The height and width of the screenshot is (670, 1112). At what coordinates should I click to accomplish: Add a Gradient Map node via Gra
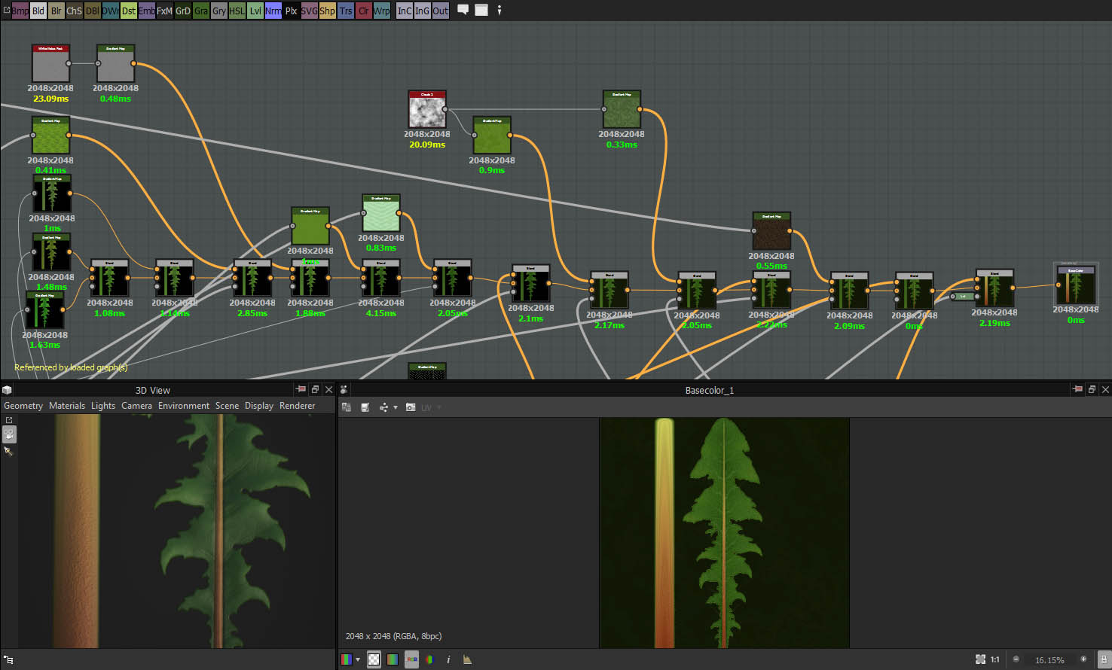[x=201, y=11]
